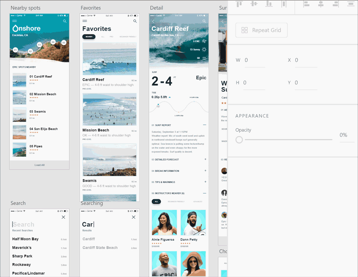
Task: Click the Distribute Vertically icon
Action: [351, 4]
